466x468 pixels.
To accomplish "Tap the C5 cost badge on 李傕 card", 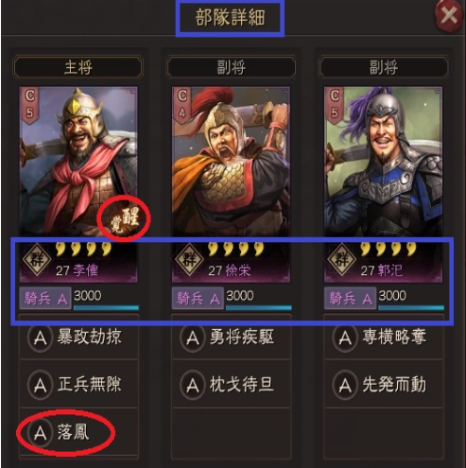I will [29, 105].
